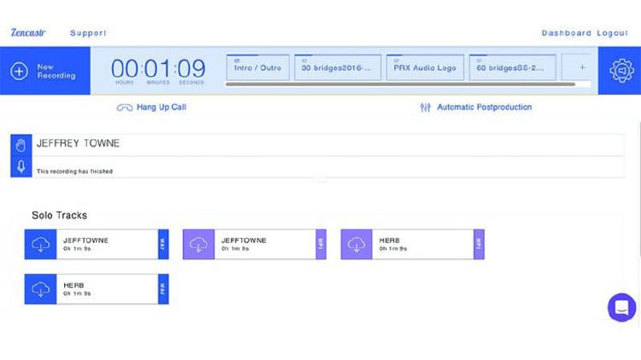Download JEFFTOWNE MP3 track cloud icon
Image resolution: width=641 pixels, height=360 pixels.
click(198, 244)
